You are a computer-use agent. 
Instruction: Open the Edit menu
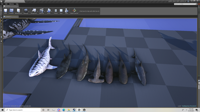(6, 4)
